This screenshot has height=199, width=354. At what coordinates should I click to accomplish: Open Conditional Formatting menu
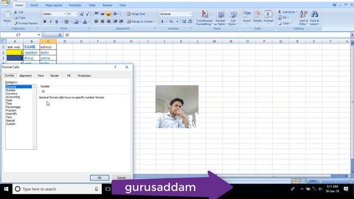click(204, 18)
